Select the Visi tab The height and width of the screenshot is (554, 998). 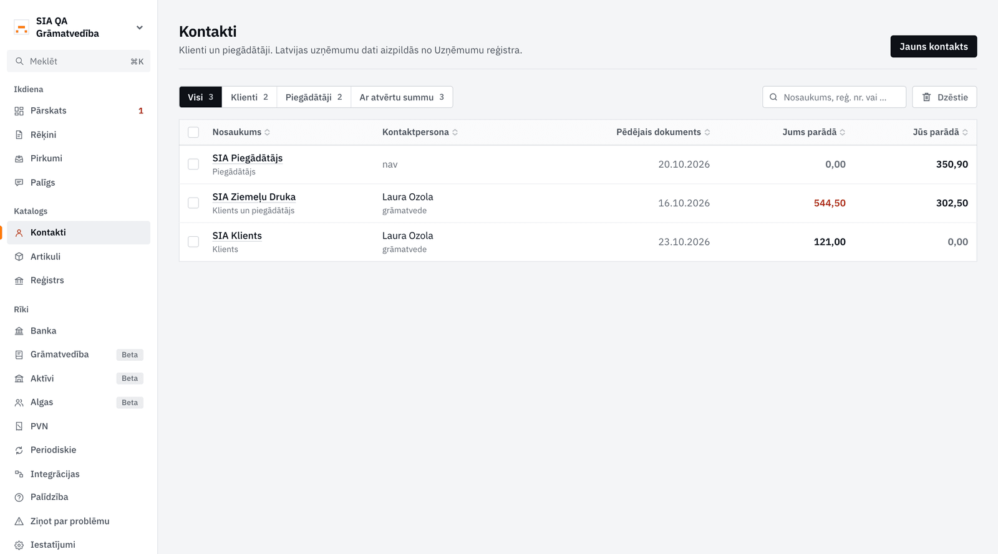click(201, 97)
